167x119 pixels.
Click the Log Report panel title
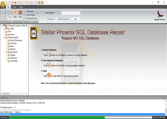coord(4,98)
